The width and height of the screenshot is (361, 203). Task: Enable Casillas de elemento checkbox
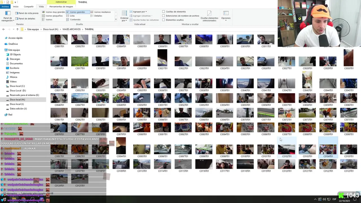point(164,12)
